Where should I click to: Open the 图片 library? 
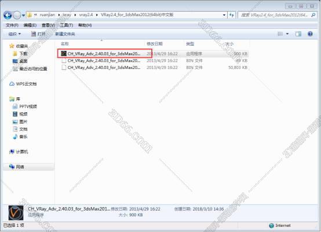23,121
